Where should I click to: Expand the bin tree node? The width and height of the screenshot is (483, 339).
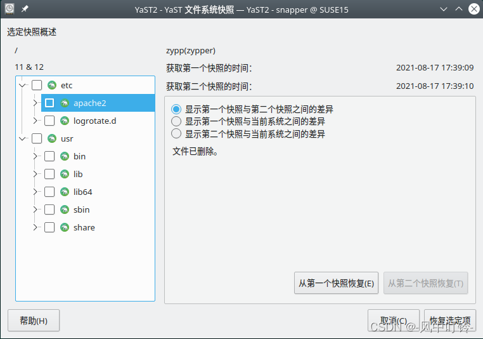pyautogui.click(x=35, y=156)
